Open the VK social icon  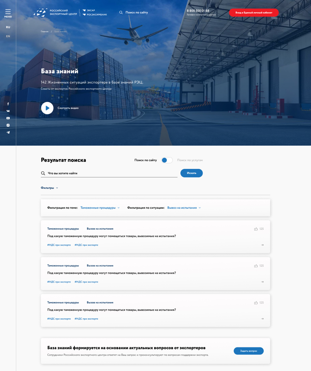(8, 111)
